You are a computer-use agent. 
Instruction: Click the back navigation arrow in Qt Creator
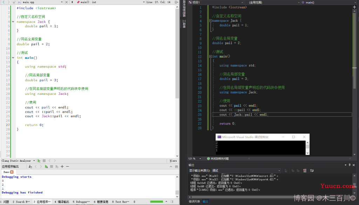[4, 2]
